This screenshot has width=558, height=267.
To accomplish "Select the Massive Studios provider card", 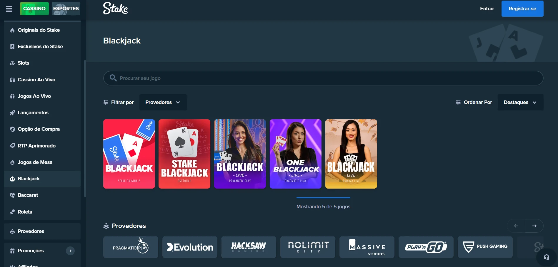I will tap(367, 247).
